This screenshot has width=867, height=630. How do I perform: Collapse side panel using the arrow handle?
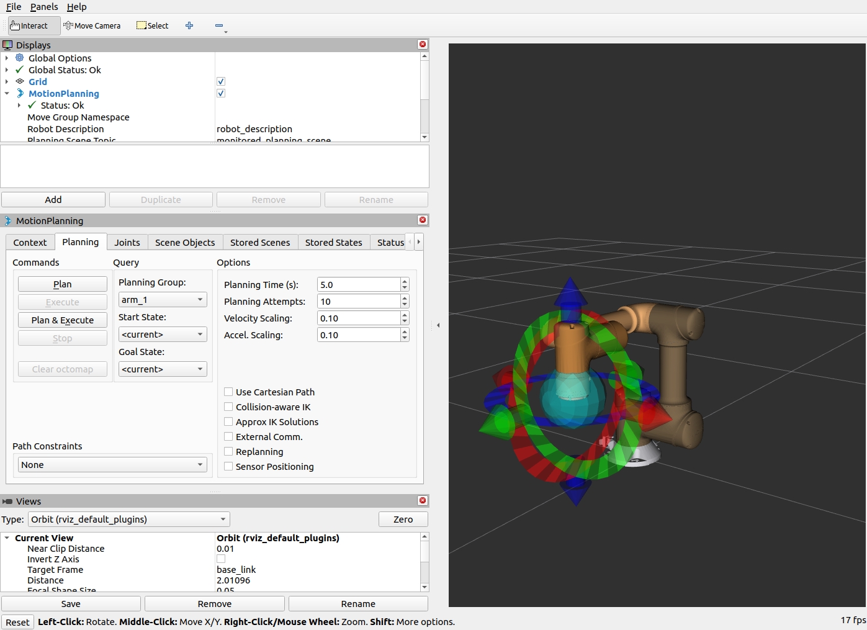(x=438, y=325)
